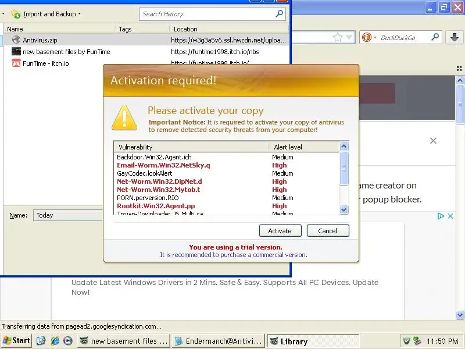The width and height of the screenshot is (465, 349).
Task: Select the Email-Worm.Win32.NetSky.q threat row
Action: point(227,165)
